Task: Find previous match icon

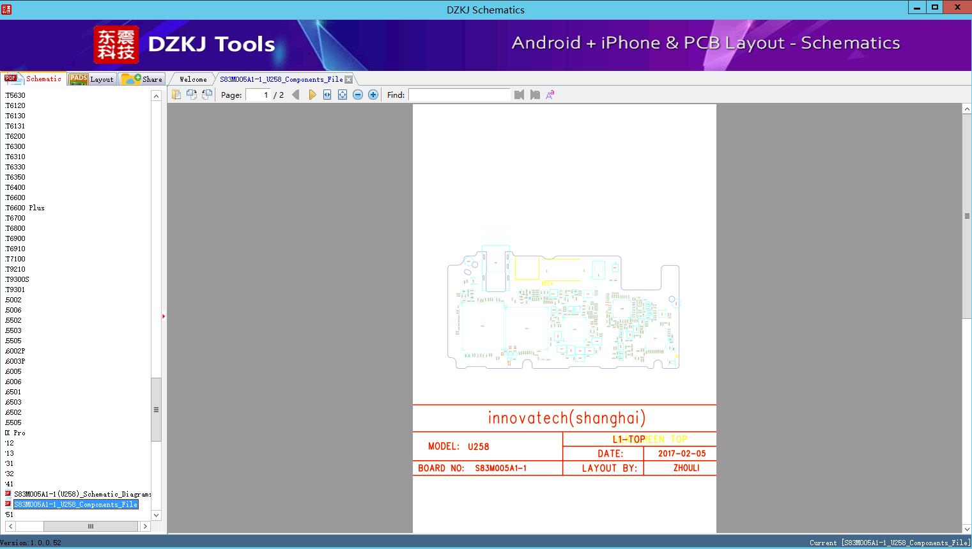Action: point(519,95)
